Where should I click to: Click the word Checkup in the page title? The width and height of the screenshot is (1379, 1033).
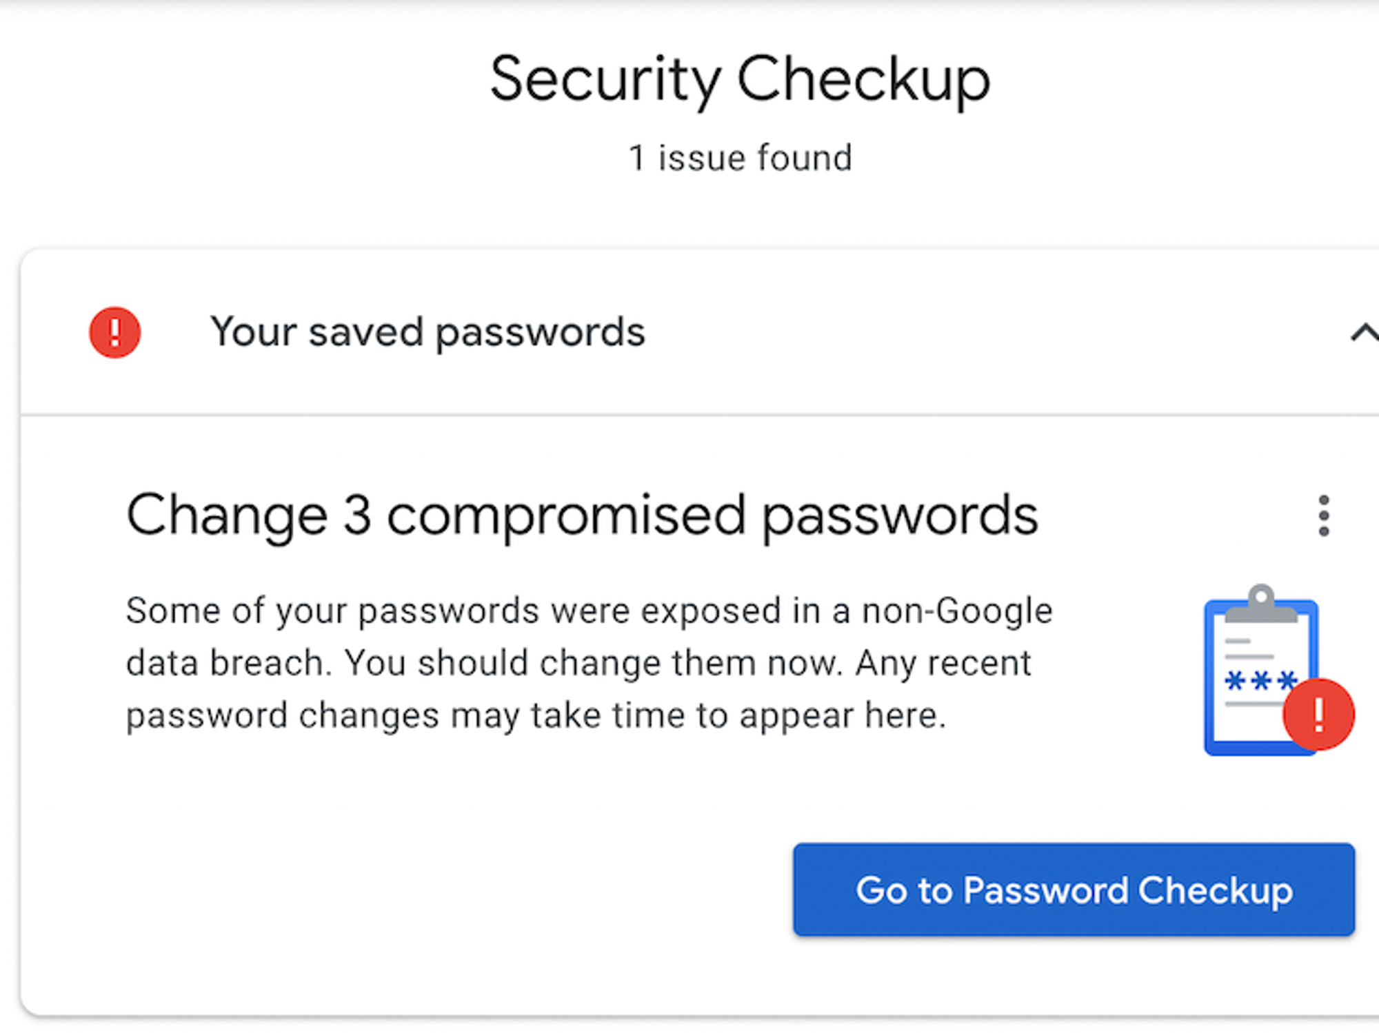tap(863, 80)
